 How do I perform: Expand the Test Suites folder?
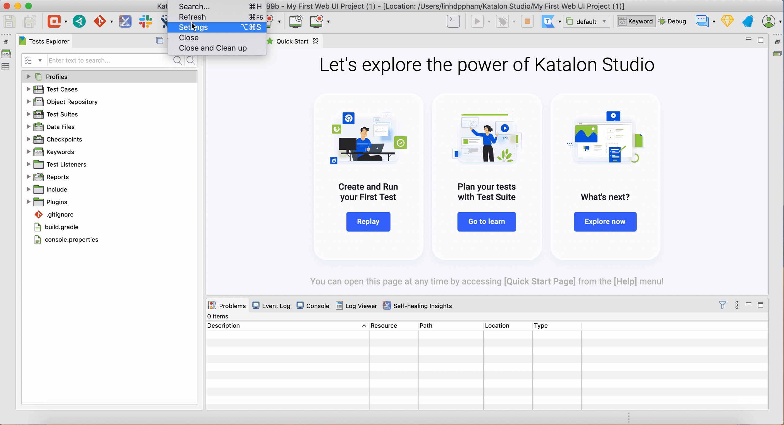[28, 114]
